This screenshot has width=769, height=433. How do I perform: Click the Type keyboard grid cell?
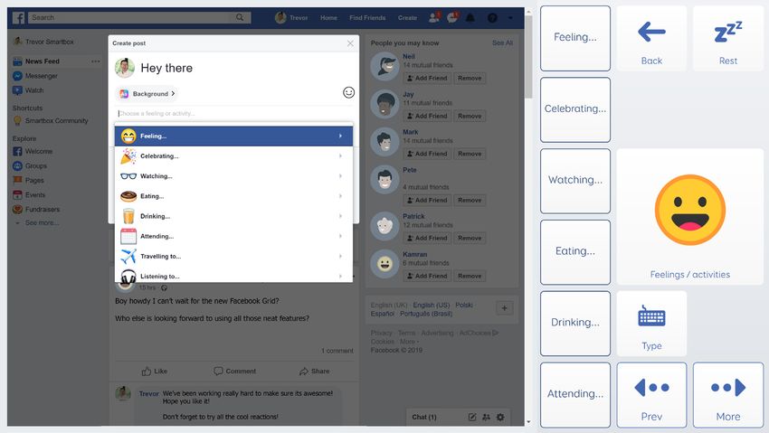coord(651,324)
